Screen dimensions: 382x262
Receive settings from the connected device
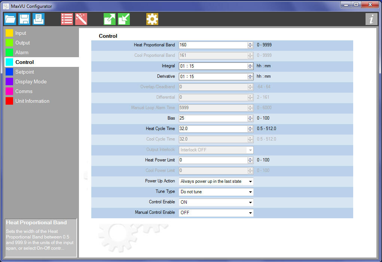(x=124, y=19)
